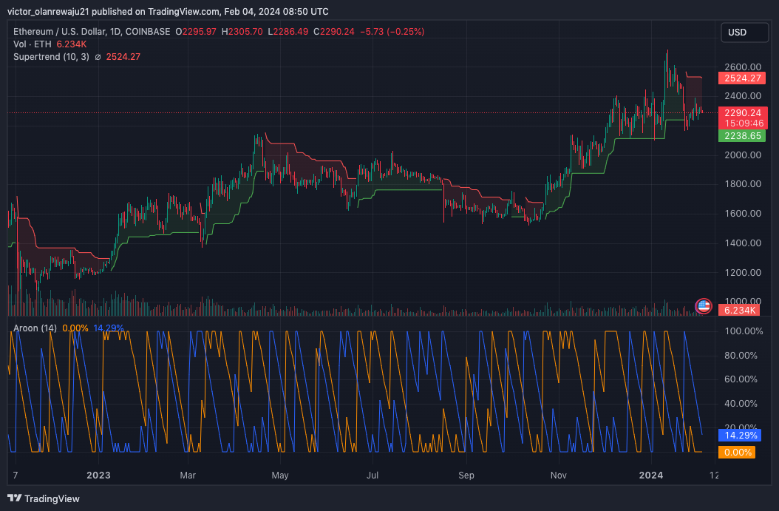Click the green 2238.65 price label
This screenshot has height=511, width=779.
coord(741,136)
